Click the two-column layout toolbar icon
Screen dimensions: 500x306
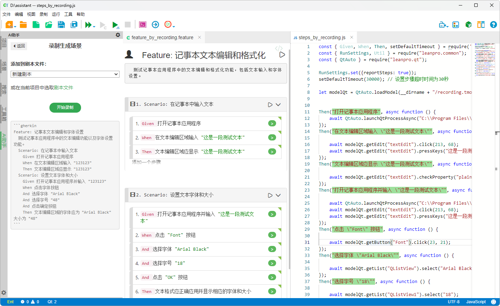pyautogui.click(x=481, y=25)
